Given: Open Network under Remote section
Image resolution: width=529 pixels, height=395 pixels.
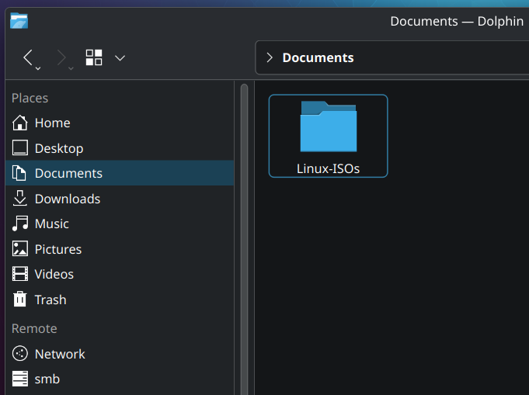Looking at the screenshot, I should [59, 354].
